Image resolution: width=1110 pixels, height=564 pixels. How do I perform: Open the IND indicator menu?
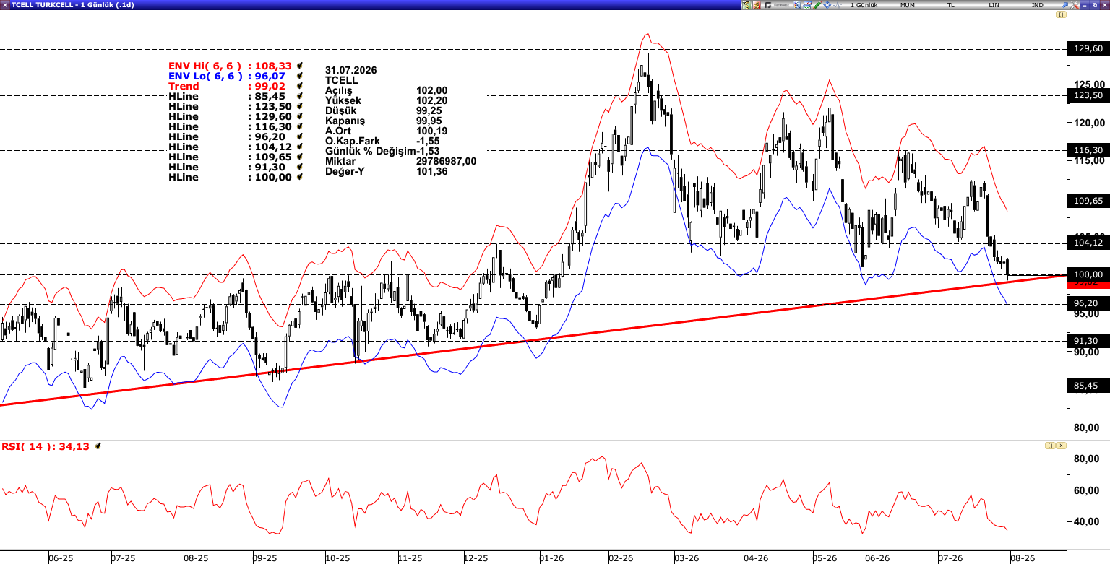pyautogui.click(x=1038, y=5)
